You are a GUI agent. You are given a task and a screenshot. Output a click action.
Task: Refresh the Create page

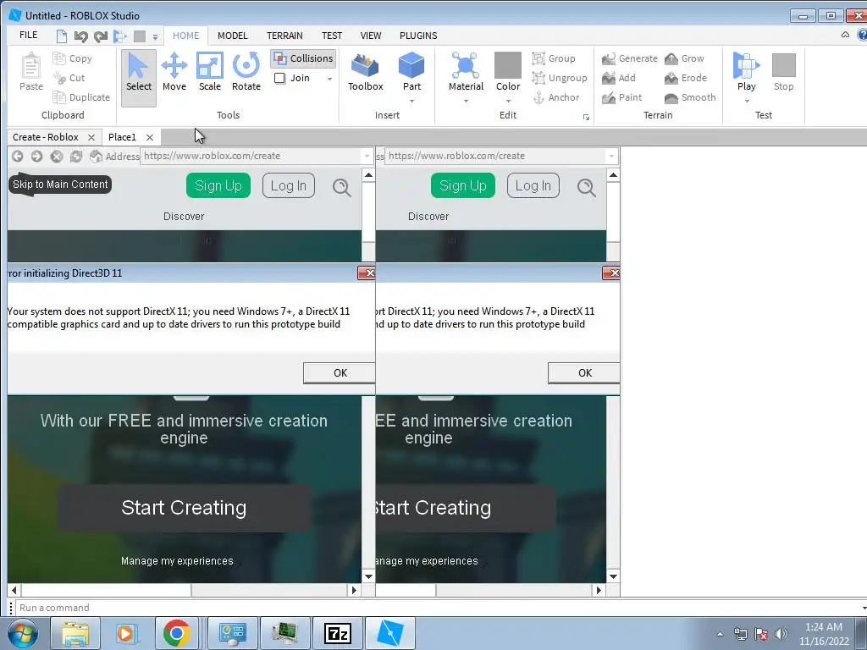coord(75,157)
